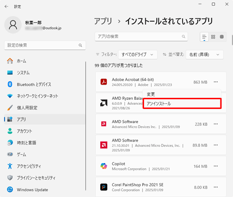Viewport: 233px width, 197px height.
Task: Open Corel PaintShop Pro more options
Action: click(216, 187)
